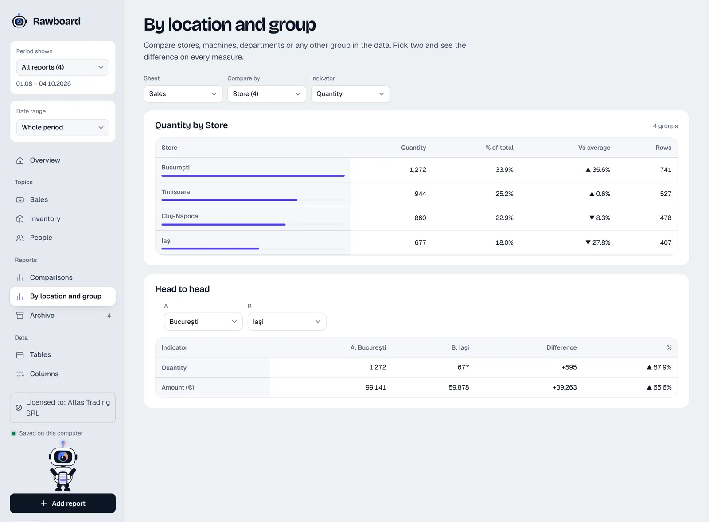The width and height of the screenshot is (709, 522).
Task: Click the Columns lines icon
Action: click(20, 374)
